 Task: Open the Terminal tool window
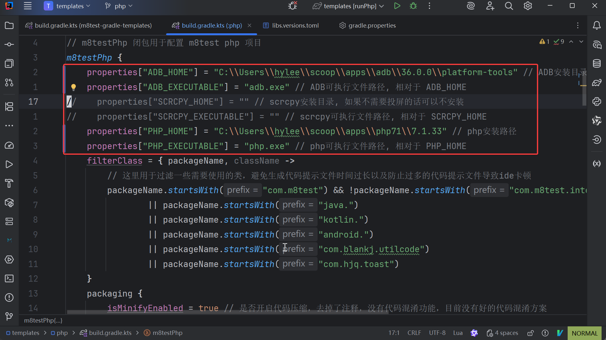point(9,278)
